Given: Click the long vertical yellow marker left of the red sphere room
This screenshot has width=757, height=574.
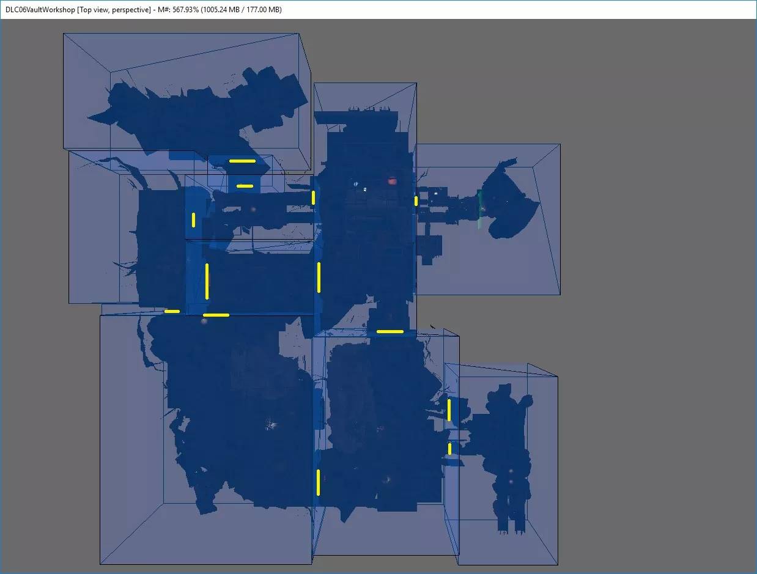Looking at the screenshot, I should pyautogui.click(x=319, y=277).
